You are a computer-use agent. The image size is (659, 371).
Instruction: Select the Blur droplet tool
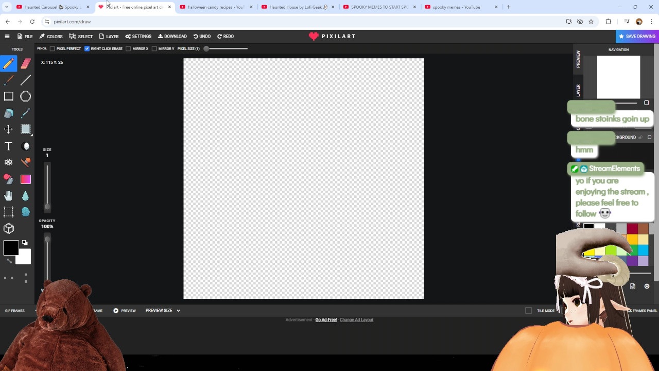tap(26, 195)
